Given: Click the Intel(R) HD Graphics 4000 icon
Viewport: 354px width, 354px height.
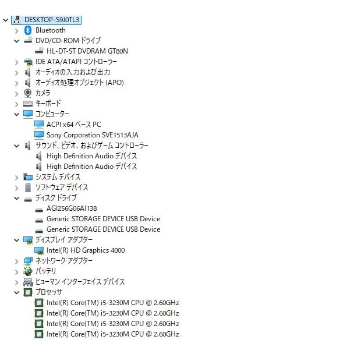Looking at the screenshot, I should pos(39,250).
